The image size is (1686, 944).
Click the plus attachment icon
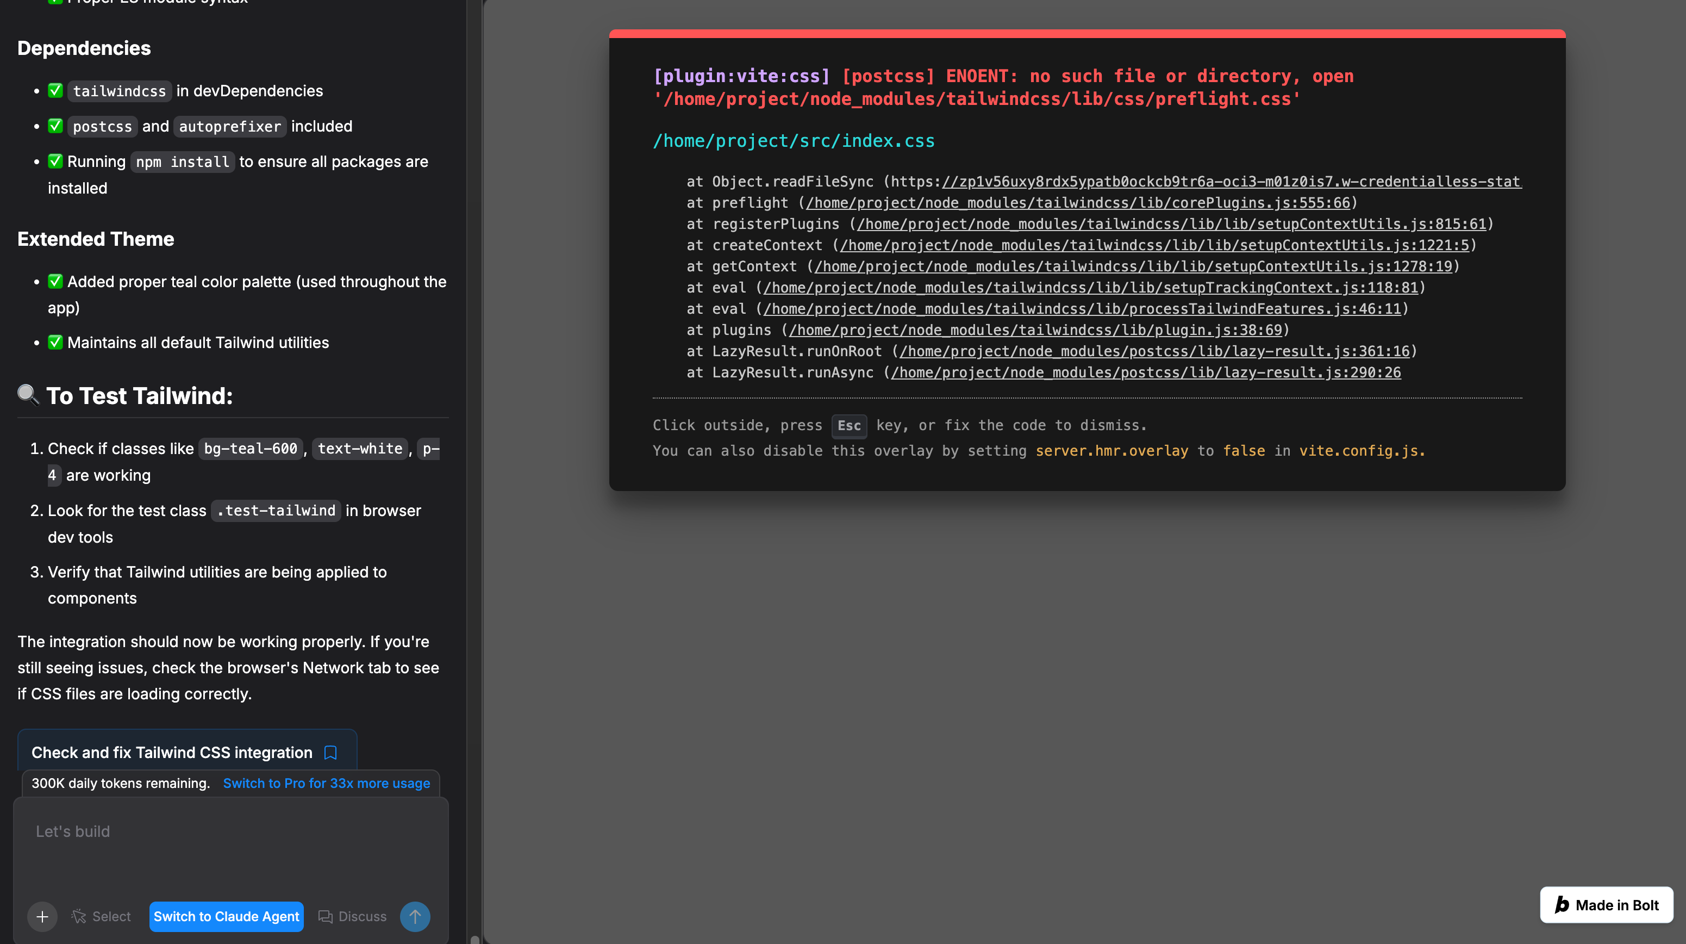pos(42,916)
